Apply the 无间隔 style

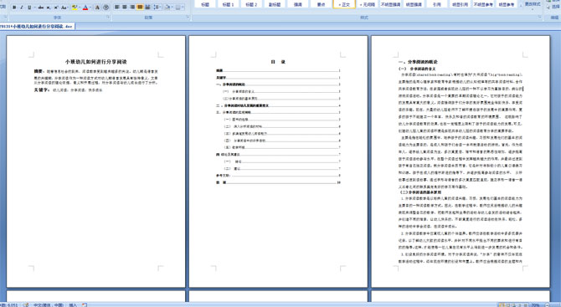pos(367,4)
